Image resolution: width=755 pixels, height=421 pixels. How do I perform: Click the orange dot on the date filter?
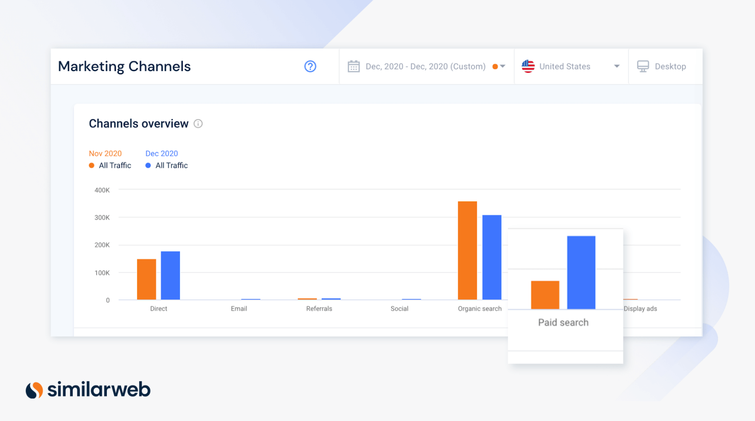(495, 67)
